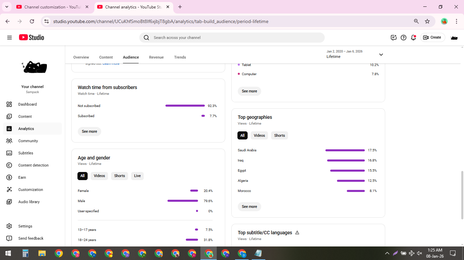
Task: Click the Saudi Arabia percentage bar
Action: [345, 150]
